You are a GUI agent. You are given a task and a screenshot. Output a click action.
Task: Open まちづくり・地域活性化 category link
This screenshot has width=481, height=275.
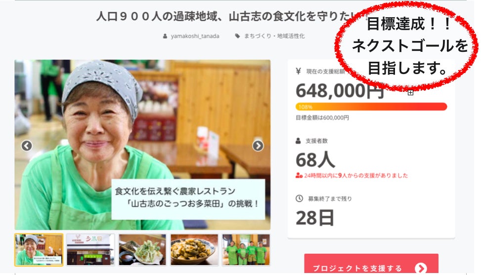(274, 36)
